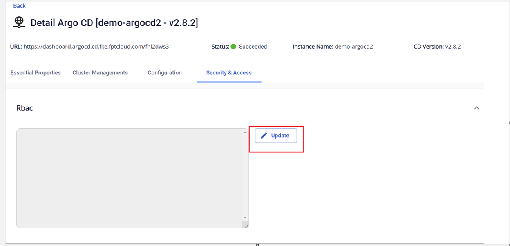The width and height of the screenshot is (510, 246).
Task: Click the Argo CD network globe icon
Action: pyautogui.click(x=19, y=22)
